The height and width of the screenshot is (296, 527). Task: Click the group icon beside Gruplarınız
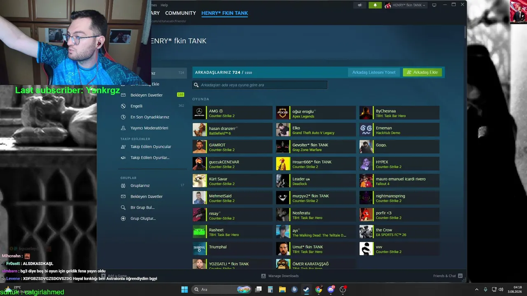[x=123, y=185]
